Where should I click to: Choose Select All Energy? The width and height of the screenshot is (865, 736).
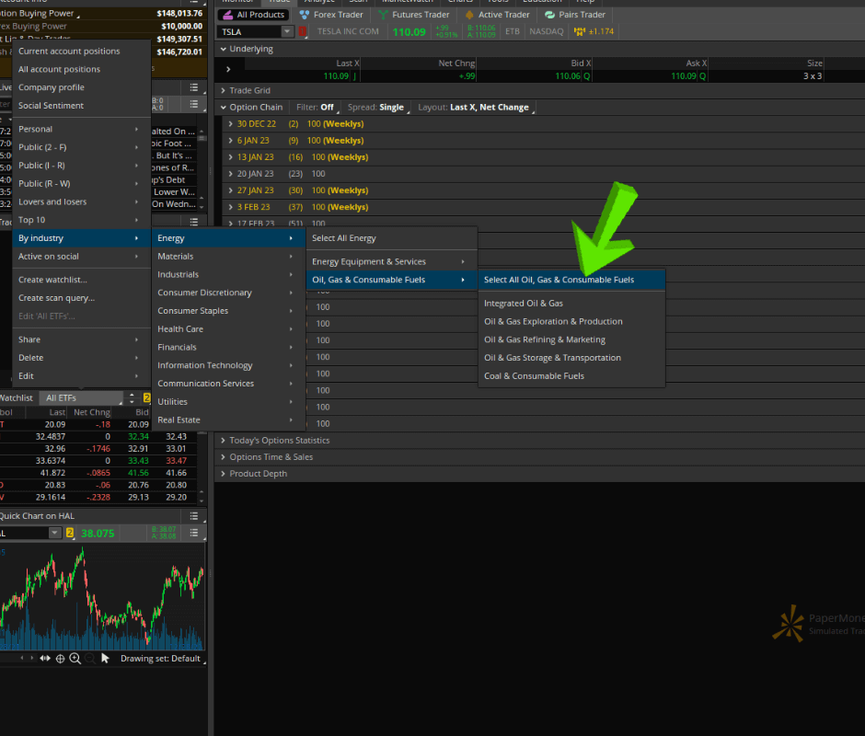(392, 238)
